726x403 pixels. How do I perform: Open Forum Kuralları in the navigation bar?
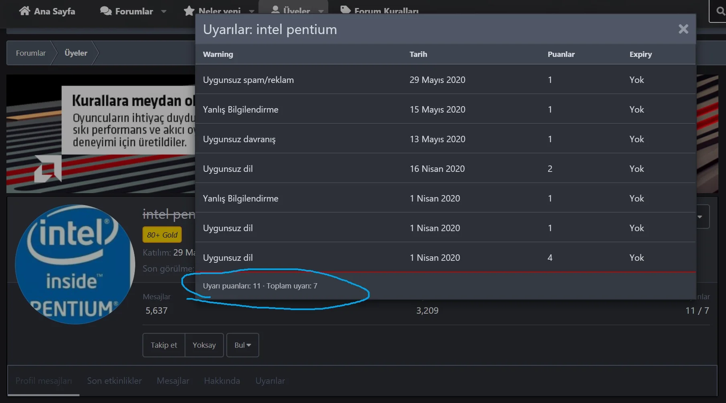pos(386,11)
